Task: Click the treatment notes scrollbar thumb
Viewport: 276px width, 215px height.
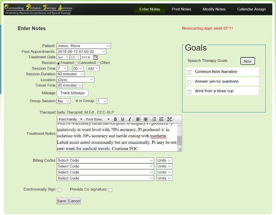Action: pos(179,140)
